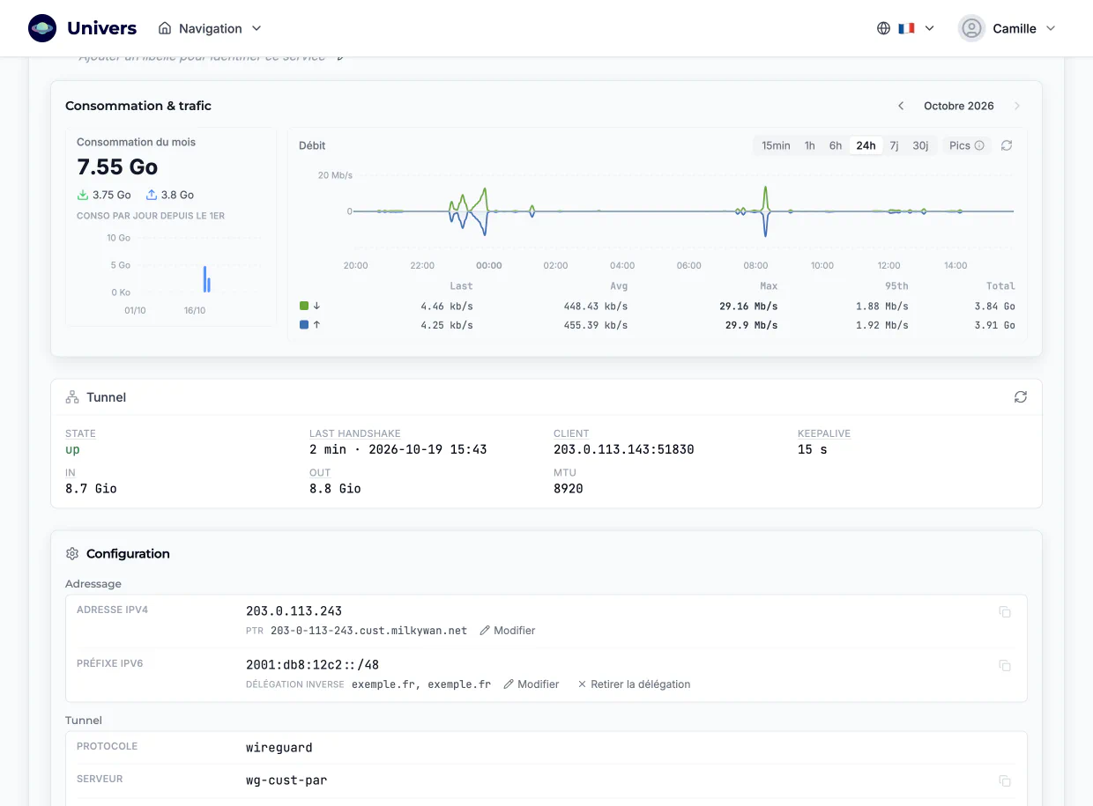The width and height of the screenshot is (1093, 806).
Task: Select the 24h time range
Action: [x=866, y=145]
